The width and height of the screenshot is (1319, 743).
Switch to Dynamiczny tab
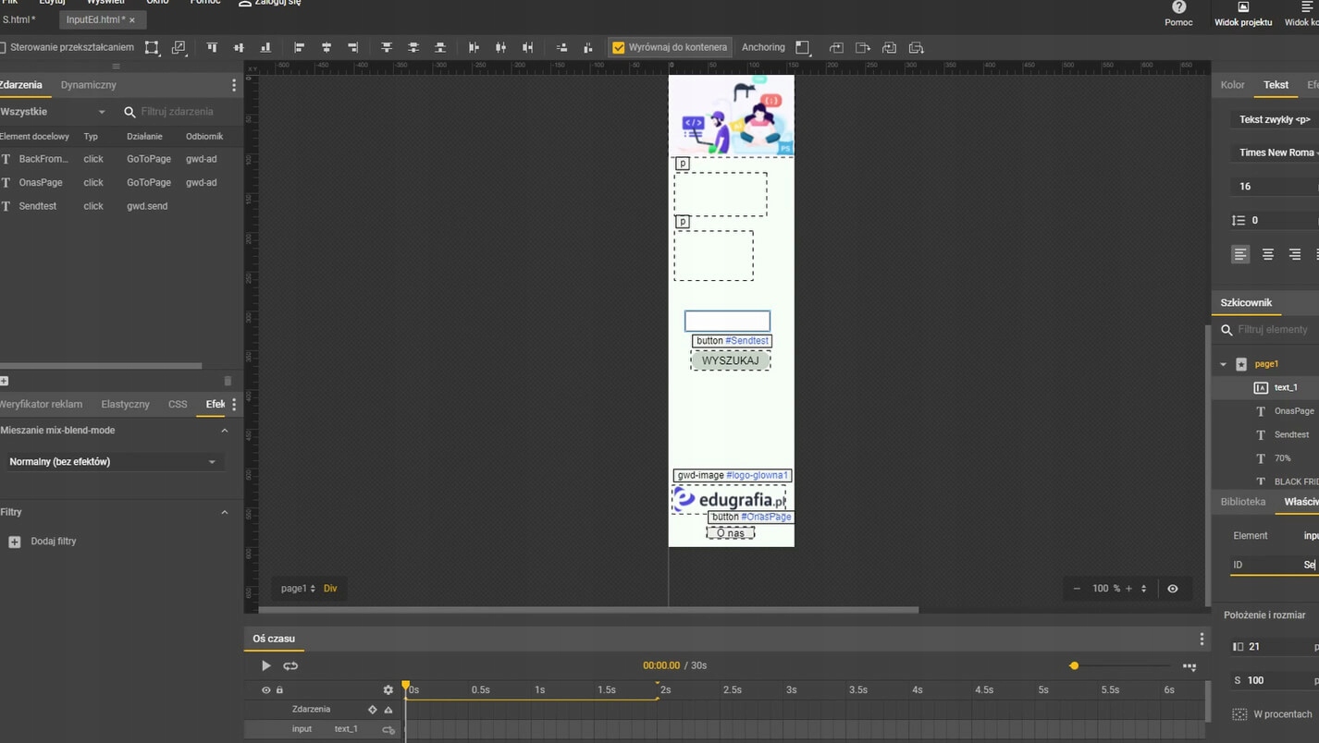[89, 85]
